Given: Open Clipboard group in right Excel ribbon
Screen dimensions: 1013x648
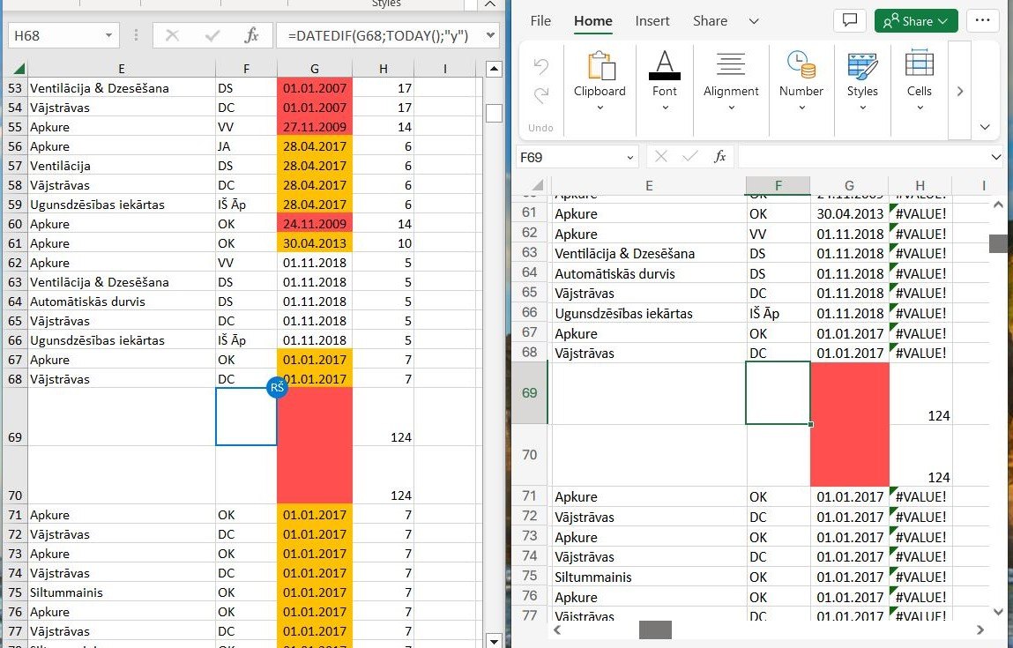Looking at the screenshot, I should (600, 81).
